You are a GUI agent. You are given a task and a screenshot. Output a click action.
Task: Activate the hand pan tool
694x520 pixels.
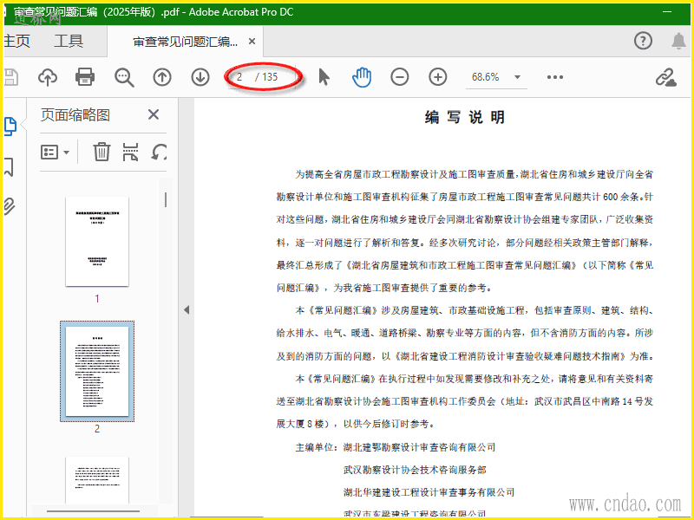click(362, 77)
